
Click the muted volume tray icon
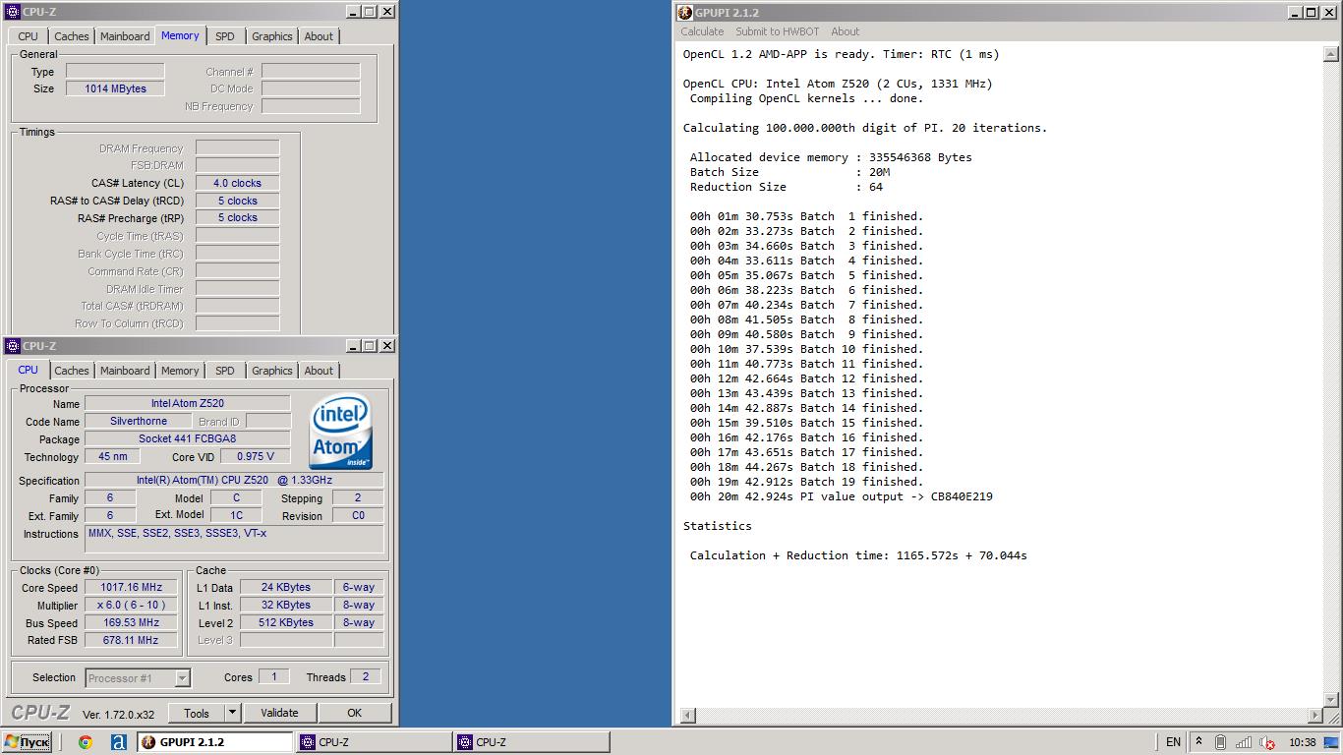(x=1267, y=742)
